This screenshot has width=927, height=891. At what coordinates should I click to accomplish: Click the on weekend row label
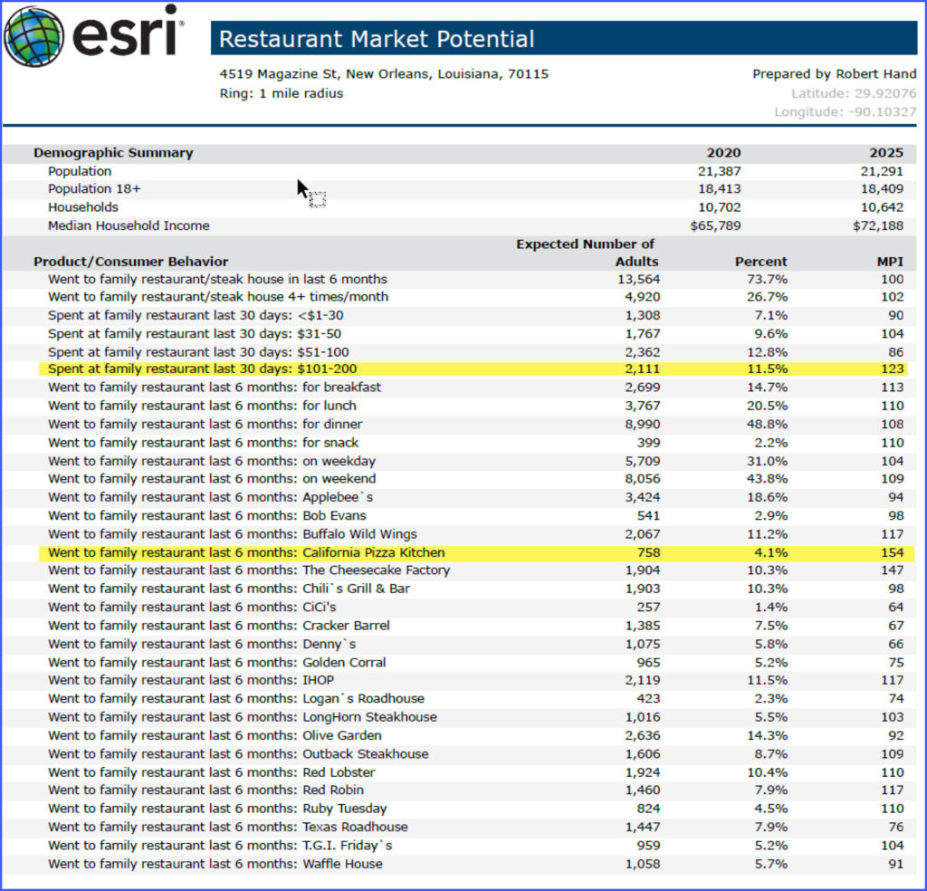212,478
